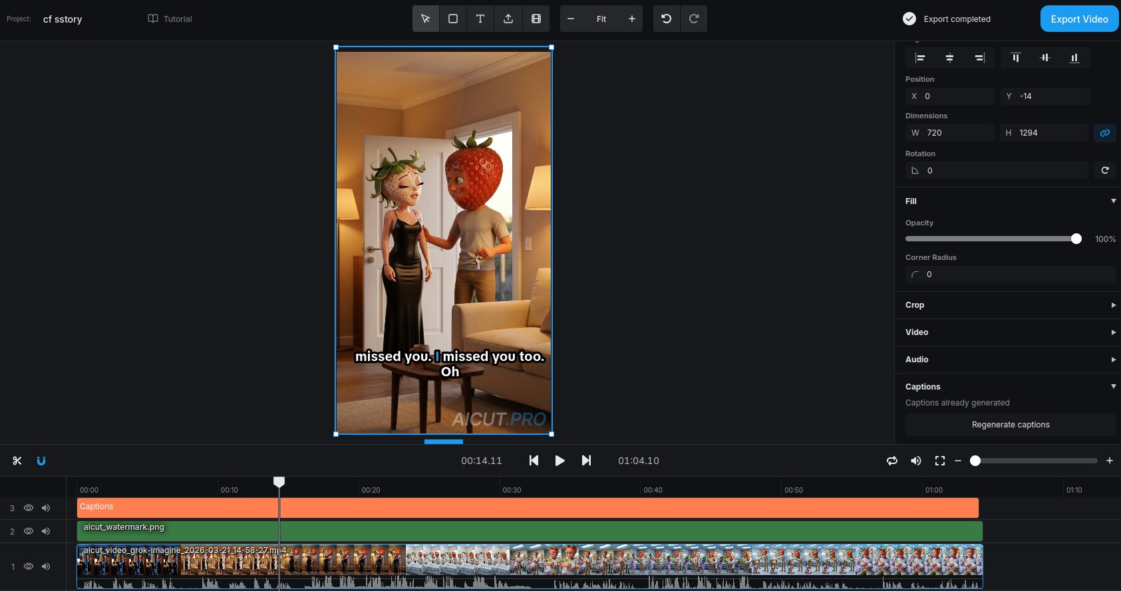Zoom out the timeline

tap(958, 461)
